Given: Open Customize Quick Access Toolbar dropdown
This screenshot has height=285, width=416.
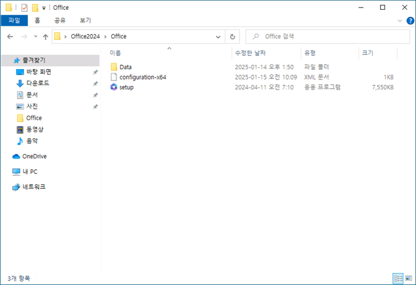Looking at the screenshot, I should tap(44, 8).
